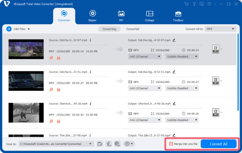Open the MV tab
The height and width of the screenshot is (153, 242).
pyautogui.click(x=121, y=16)
